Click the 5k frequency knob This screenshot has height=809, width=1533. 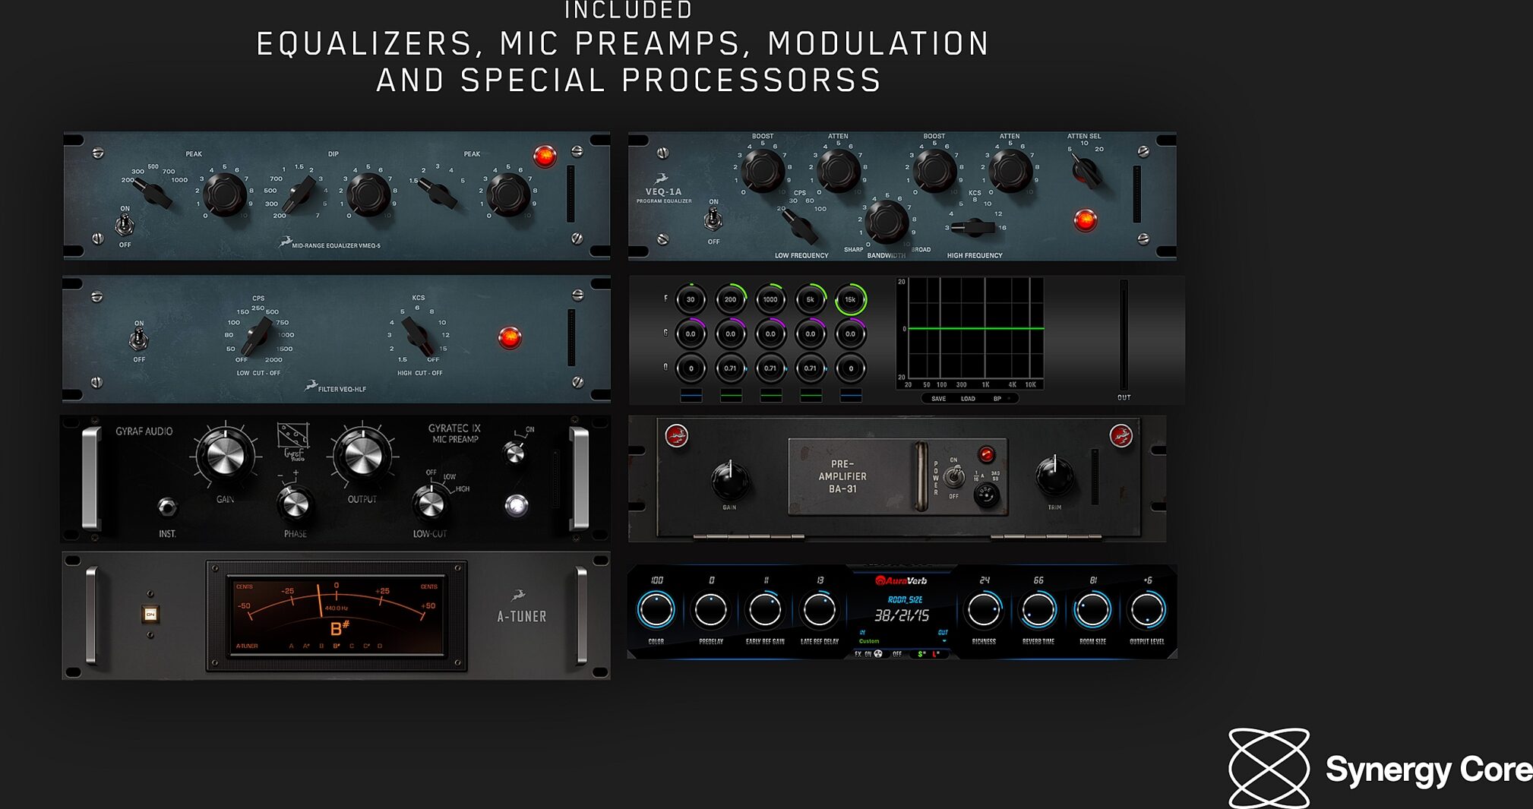[811, 299]
